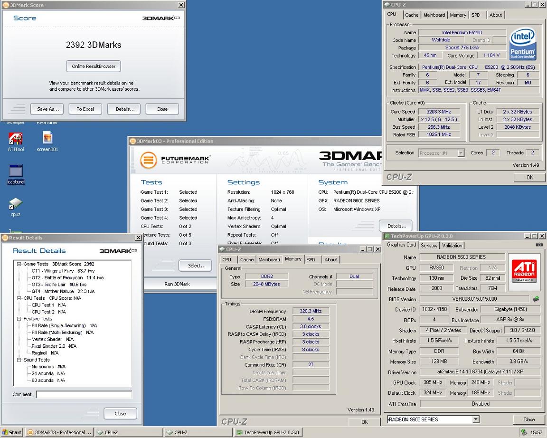
Task: Click the Intel Pentium logo in CPU-Z
Action: coord(522,45)
